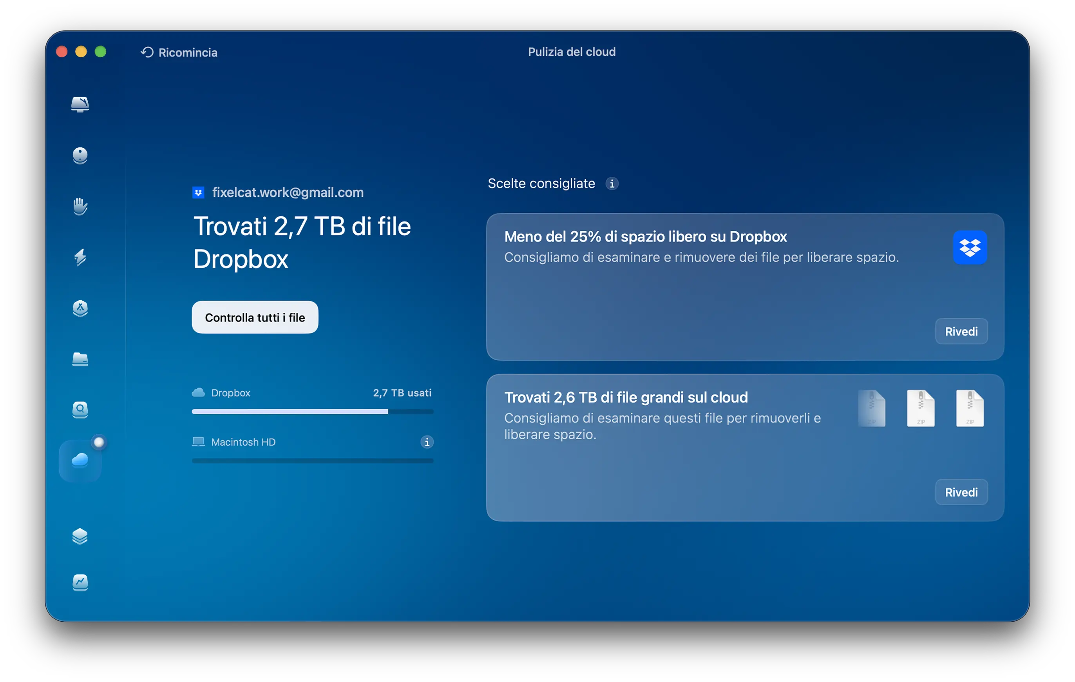Click the fixelcat.work@gmail.com account label
This screenshot has height=682, width=1075.
[x=288, y=192]
